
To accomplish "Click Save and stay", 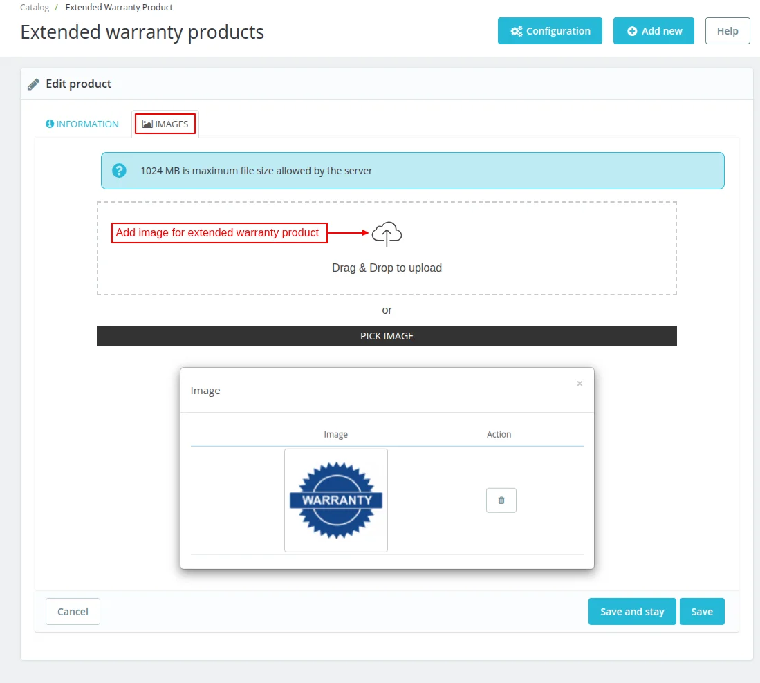I will click(x=631, y=611).
